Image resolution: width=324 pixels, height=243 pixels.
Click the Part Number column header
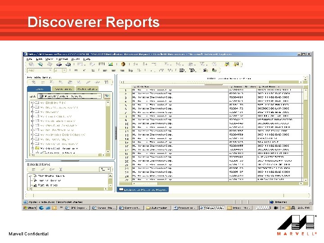pyautogui.click(x=279, y=86)
